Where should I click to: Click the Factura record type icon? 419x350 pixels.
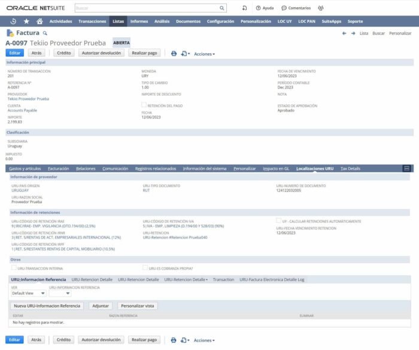(10, 33)
